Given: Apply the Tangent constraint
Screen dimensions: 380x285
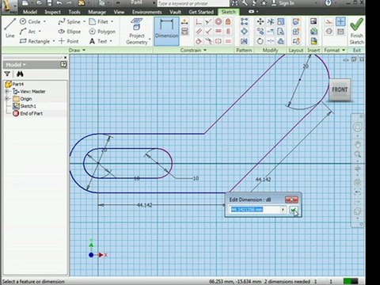Looking at the screenshot, I should 199,41.
